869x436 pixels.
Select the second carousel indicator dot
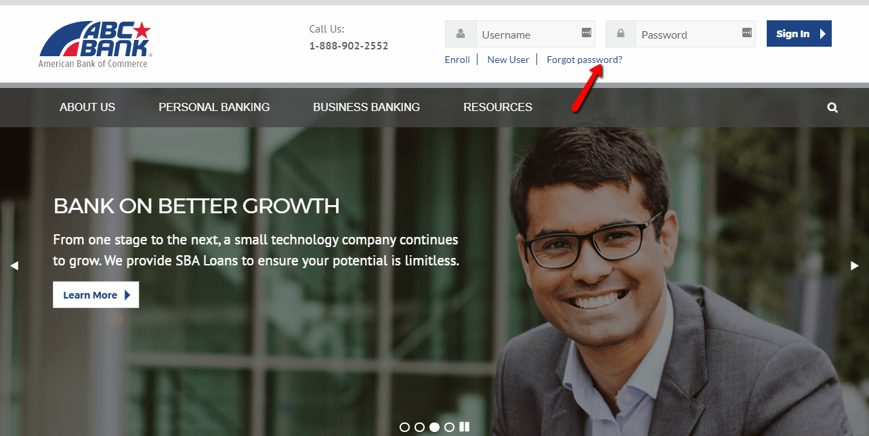[419, 427]
